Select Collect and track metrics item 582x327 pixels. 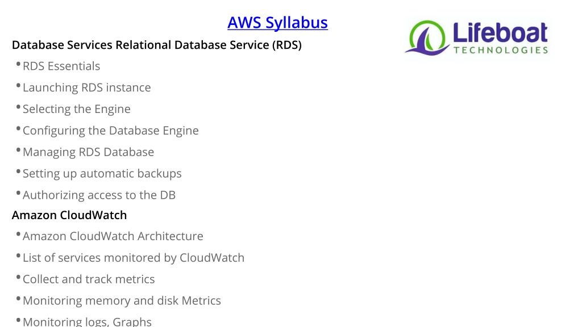[x=89, y=279]
